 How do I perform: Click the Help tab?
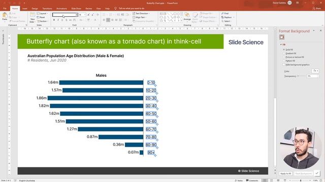pos(107,9)
